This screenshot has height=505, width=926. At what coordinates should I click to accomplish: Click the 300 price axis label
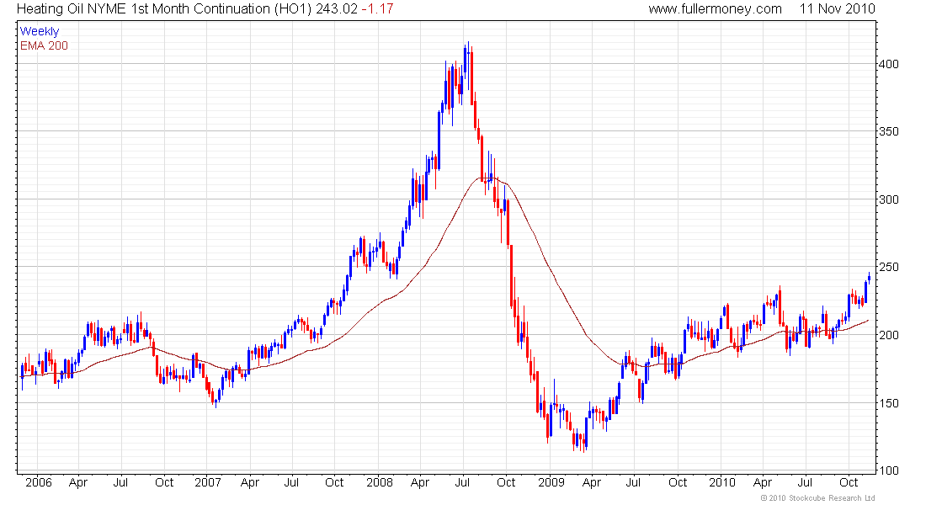coord(888,199)
